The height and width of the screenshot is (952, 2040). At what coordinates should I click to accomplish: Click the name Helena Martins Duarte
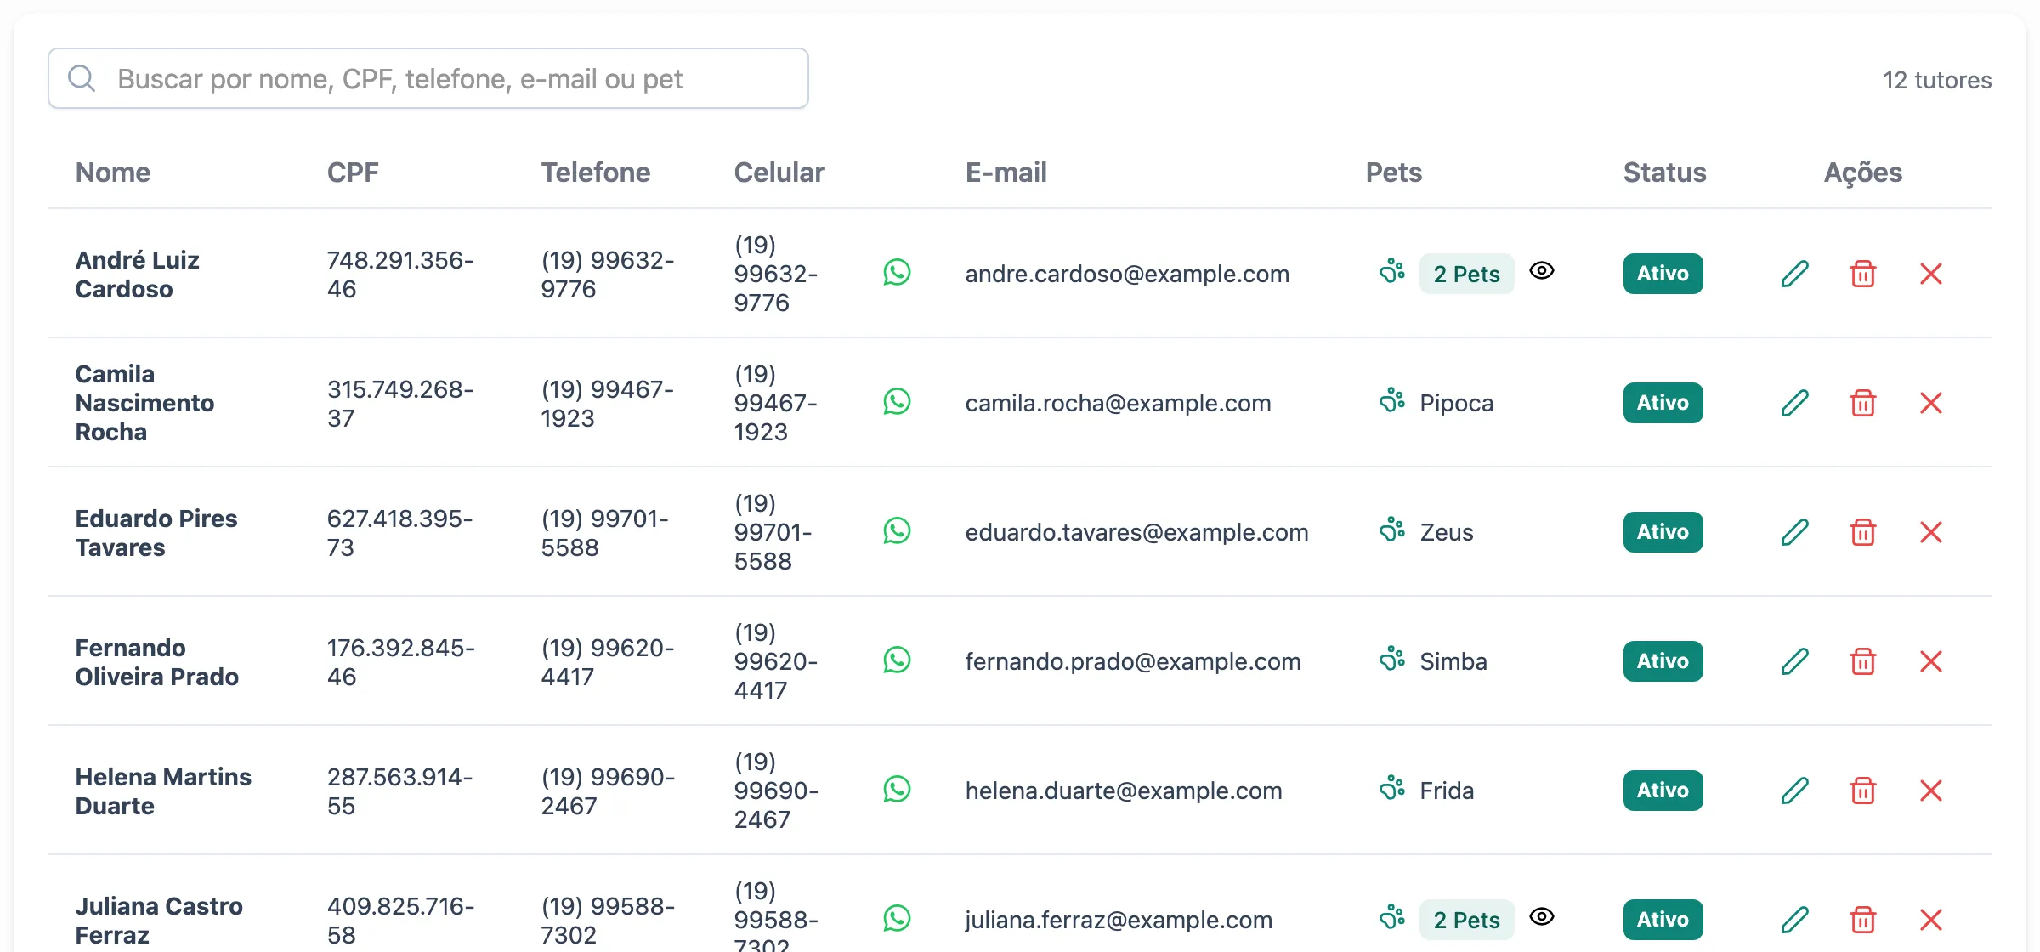pos(163,791)
